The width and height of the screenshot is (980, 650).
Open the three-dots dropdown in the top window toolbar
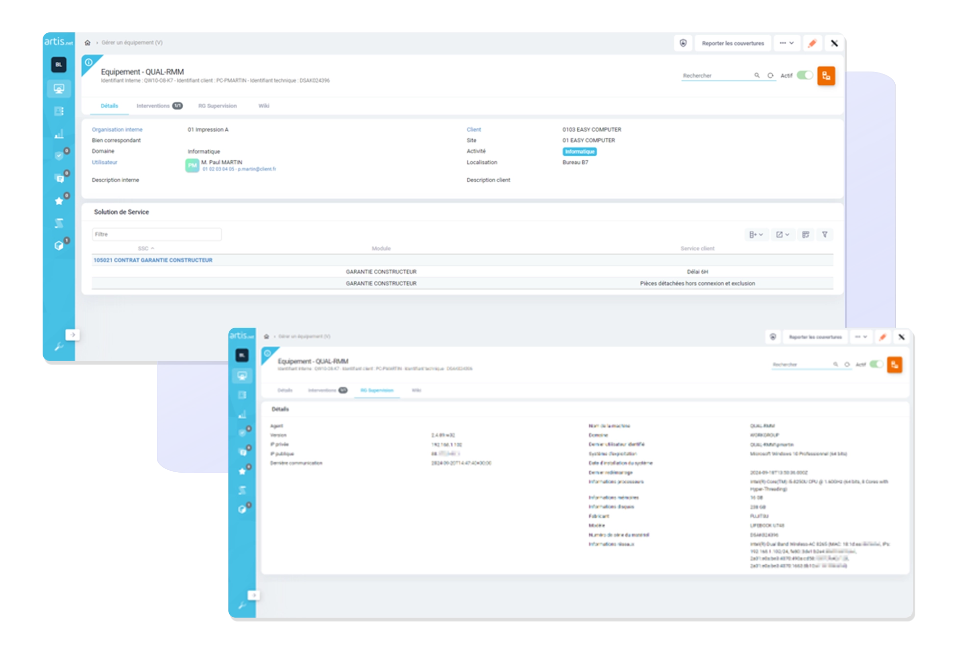786,43
